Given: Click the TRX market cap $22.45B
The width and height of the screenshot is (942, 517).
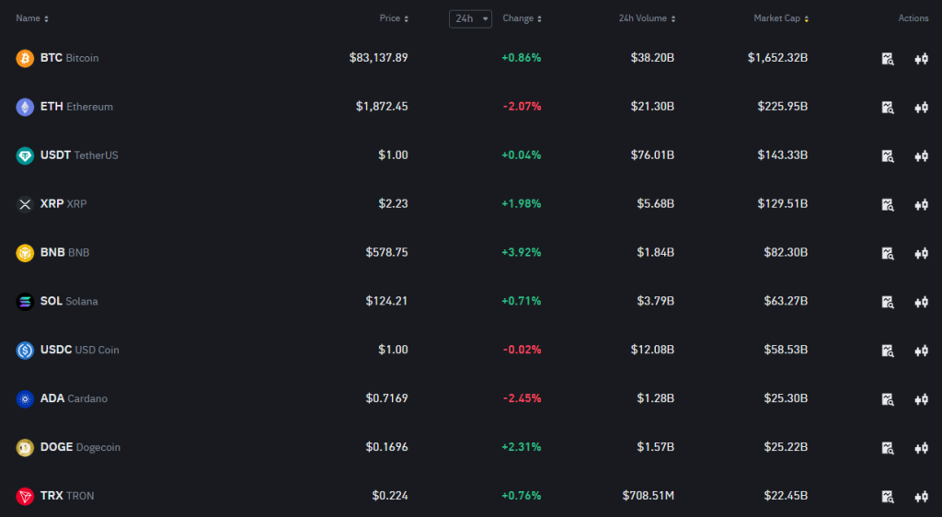Looking at the screenshot, I should click(786, 496).
